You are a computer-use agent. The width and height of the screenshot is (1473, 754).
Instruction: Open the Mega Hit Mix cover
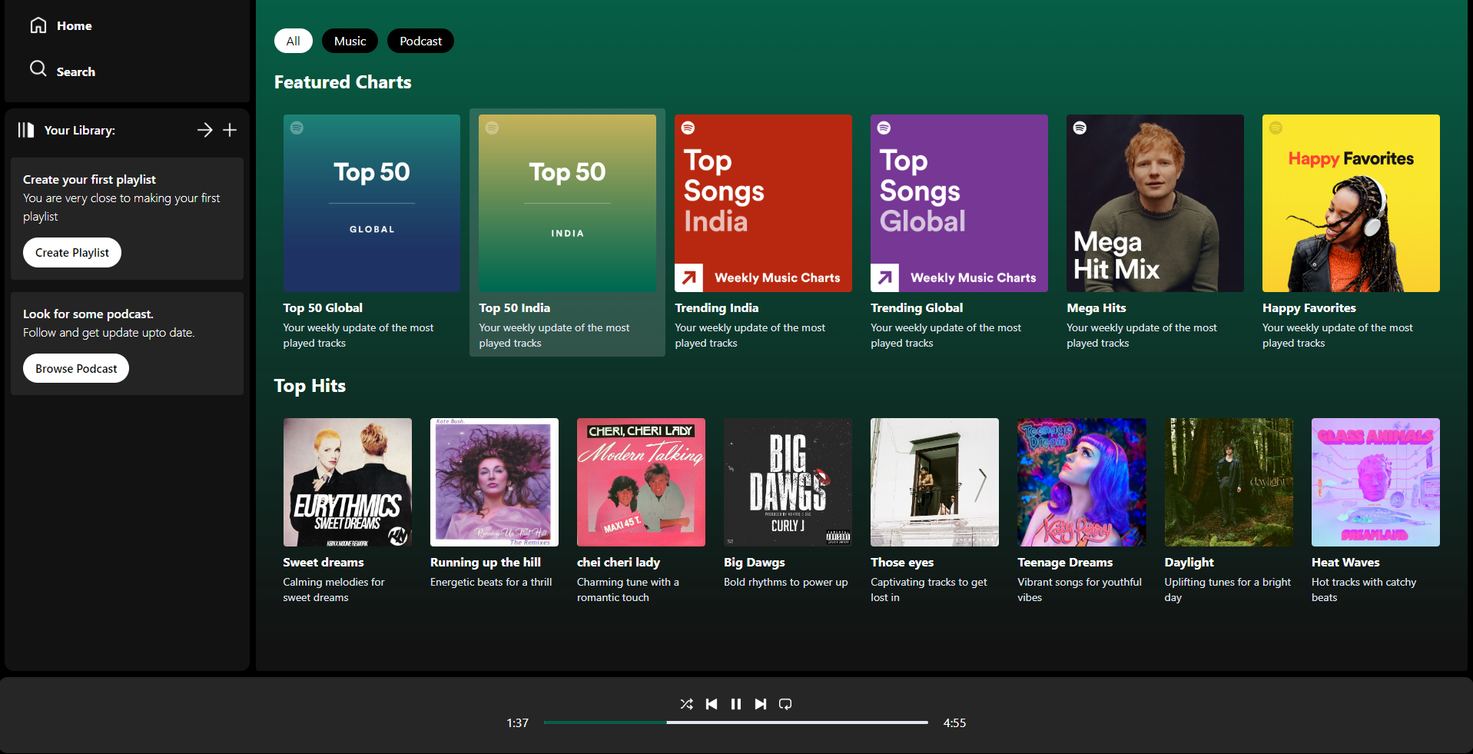pyautogui.click(x=1155, y=203)
